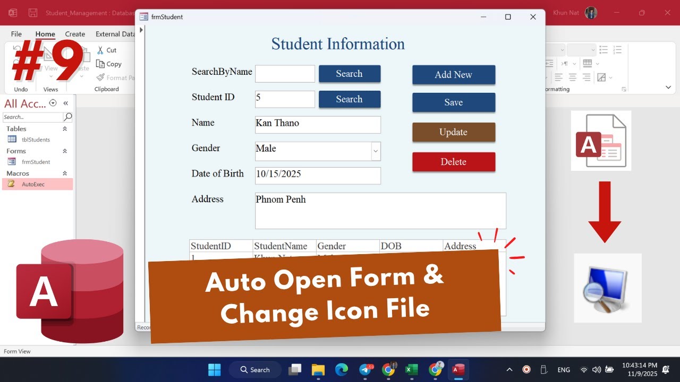This screenshot has height=382, width=680.
Task: Collapse the Forms group
Action: click(65, 151)
